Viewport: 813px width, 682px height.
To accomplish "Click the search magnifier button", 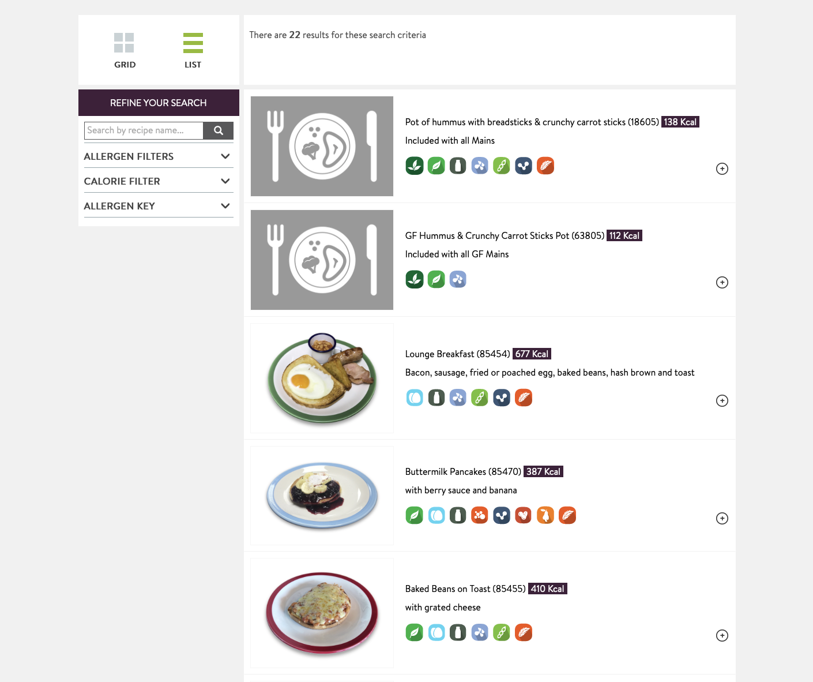I will point(219,130).
